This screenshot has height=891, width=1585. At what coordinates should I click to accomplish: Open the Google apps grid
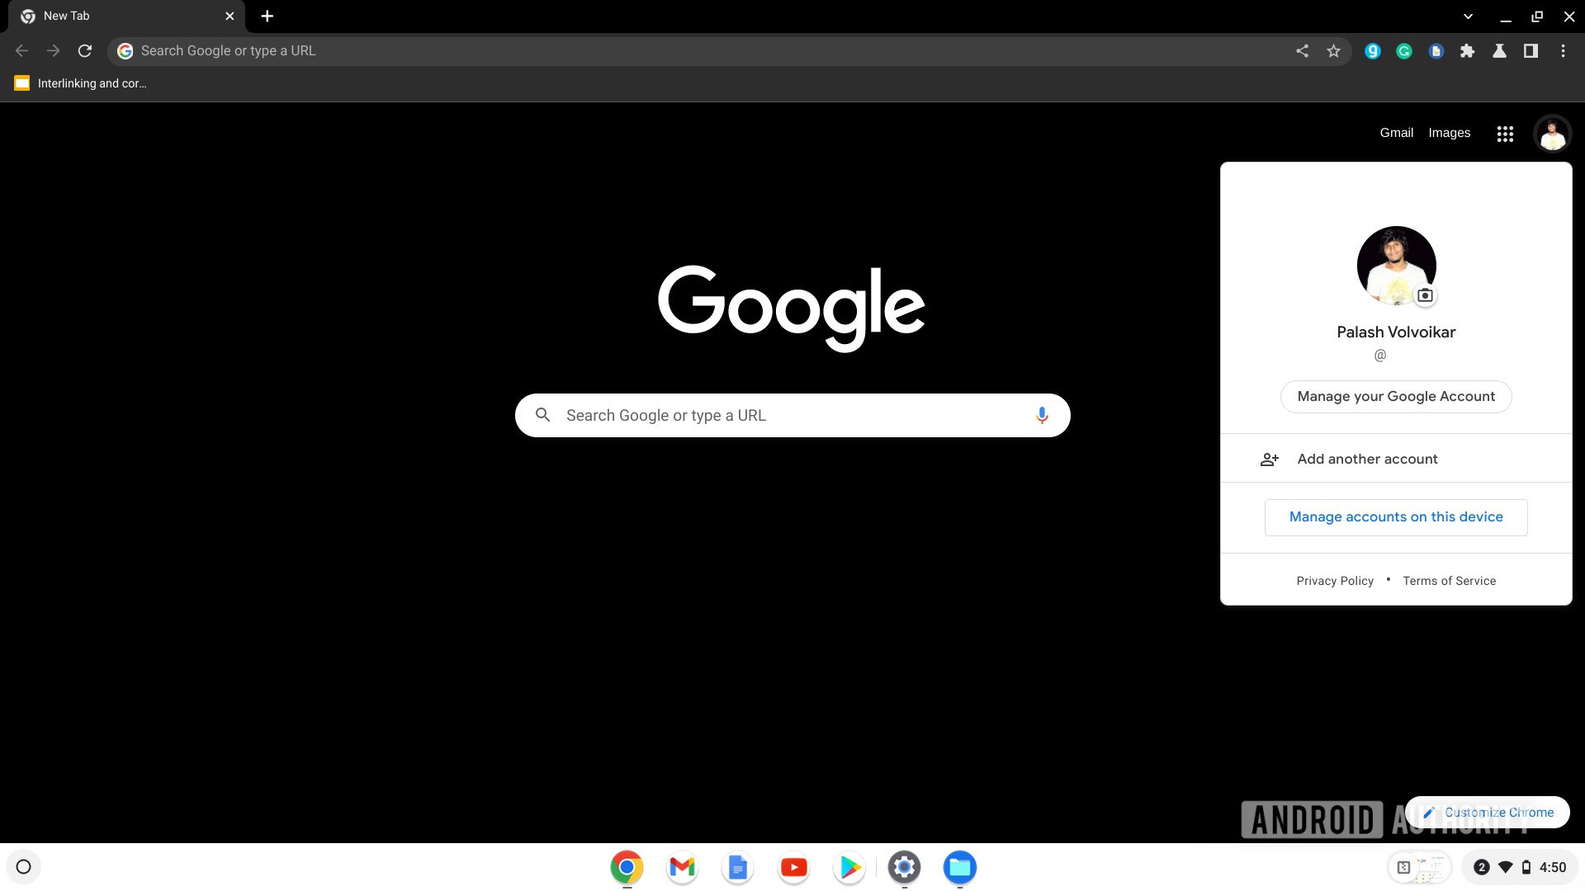1505,134
